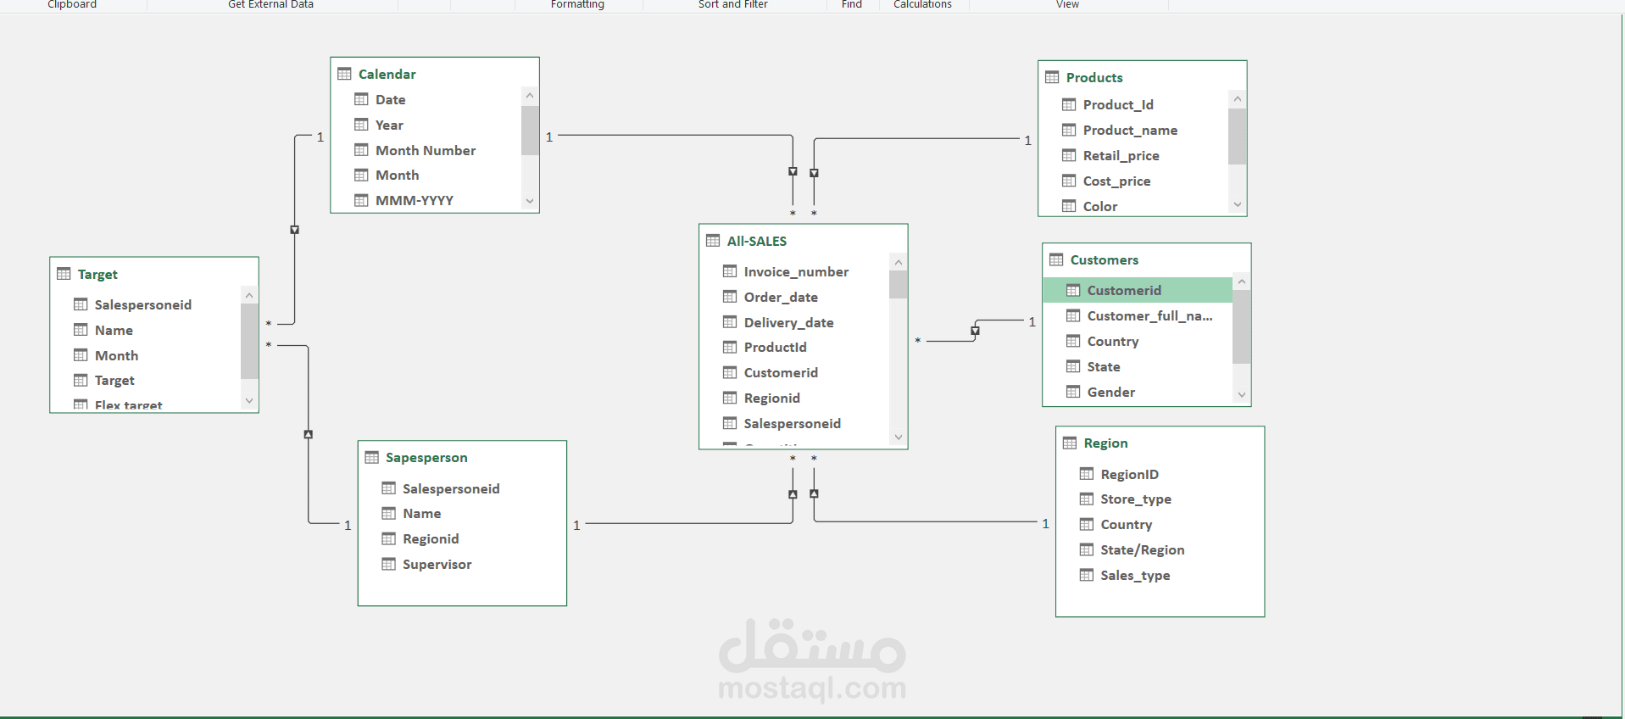Viewport: 1625px width, 719px height.
Task: Click scroll-down arrow in All-SALES table
Action: pyautogui.click(x=899, y=438)
